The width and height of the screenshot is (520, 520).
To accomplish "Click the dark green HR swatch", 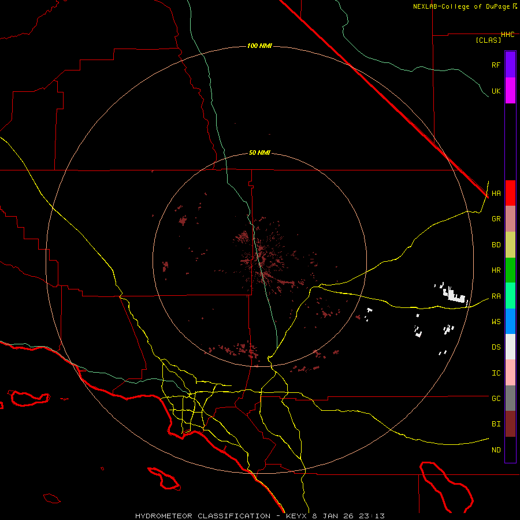I will (510, 270).
